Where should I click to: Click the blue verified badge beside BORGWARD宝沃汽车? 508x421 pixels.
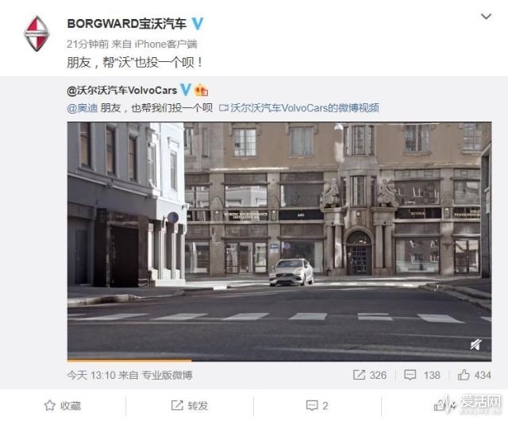[198, 24]
